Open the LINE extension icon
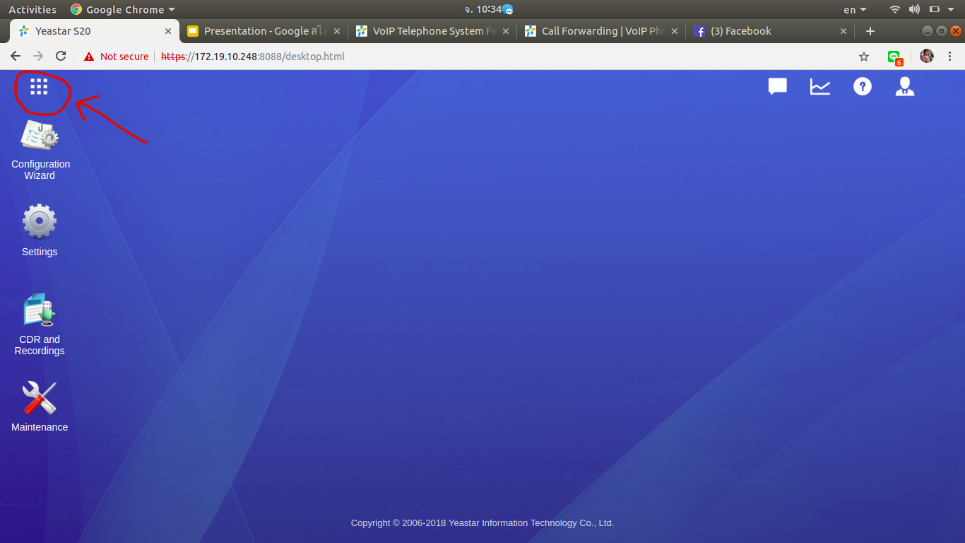Image resolution: width=965 pixels, height=543 pixels. [895, 57]
